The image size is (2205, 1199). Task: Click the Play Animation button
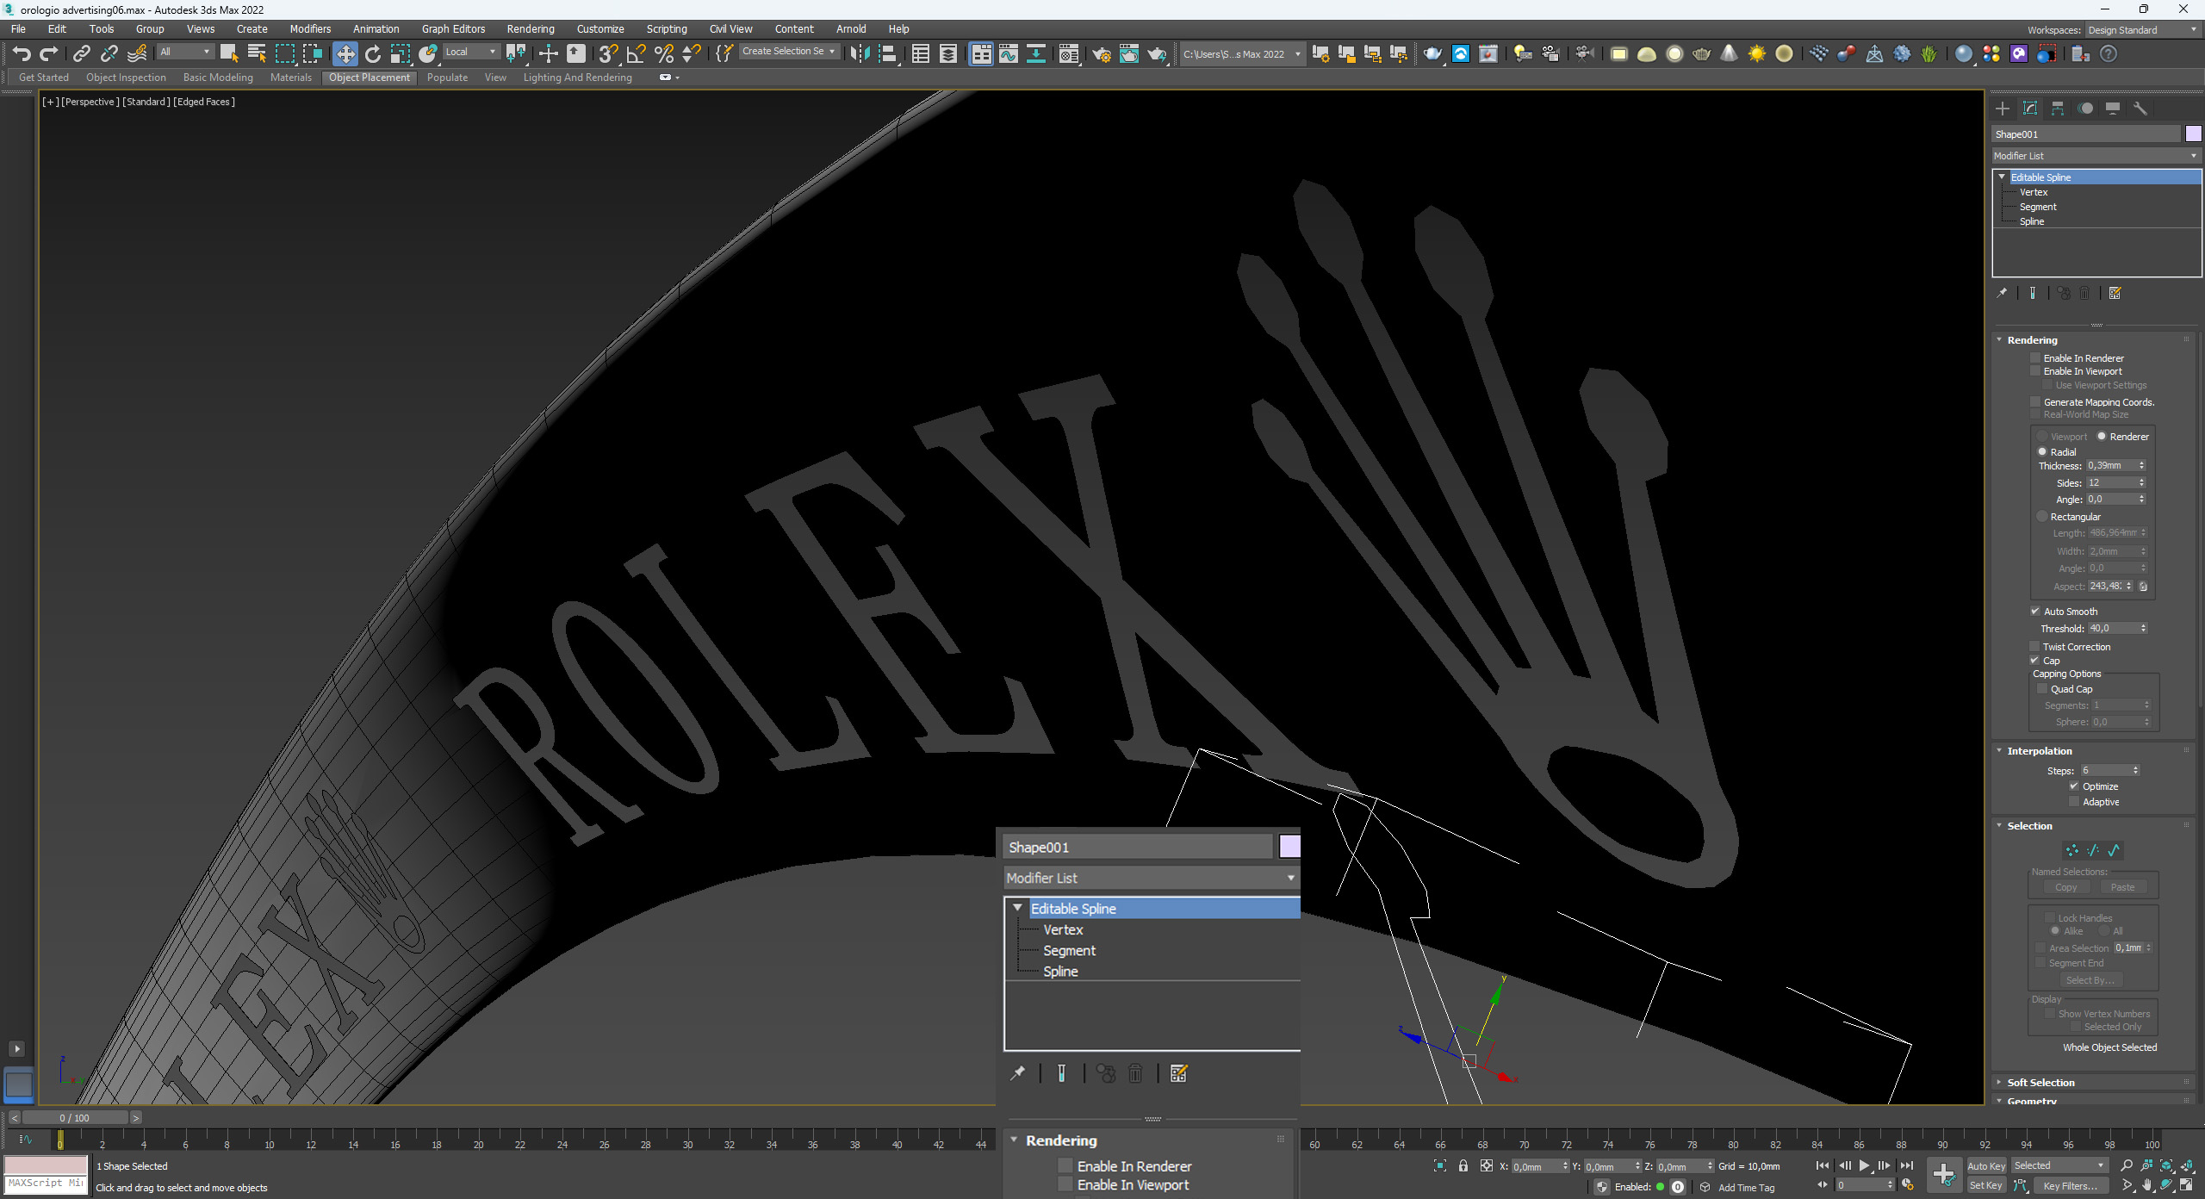click(x=1864, y=1165)
